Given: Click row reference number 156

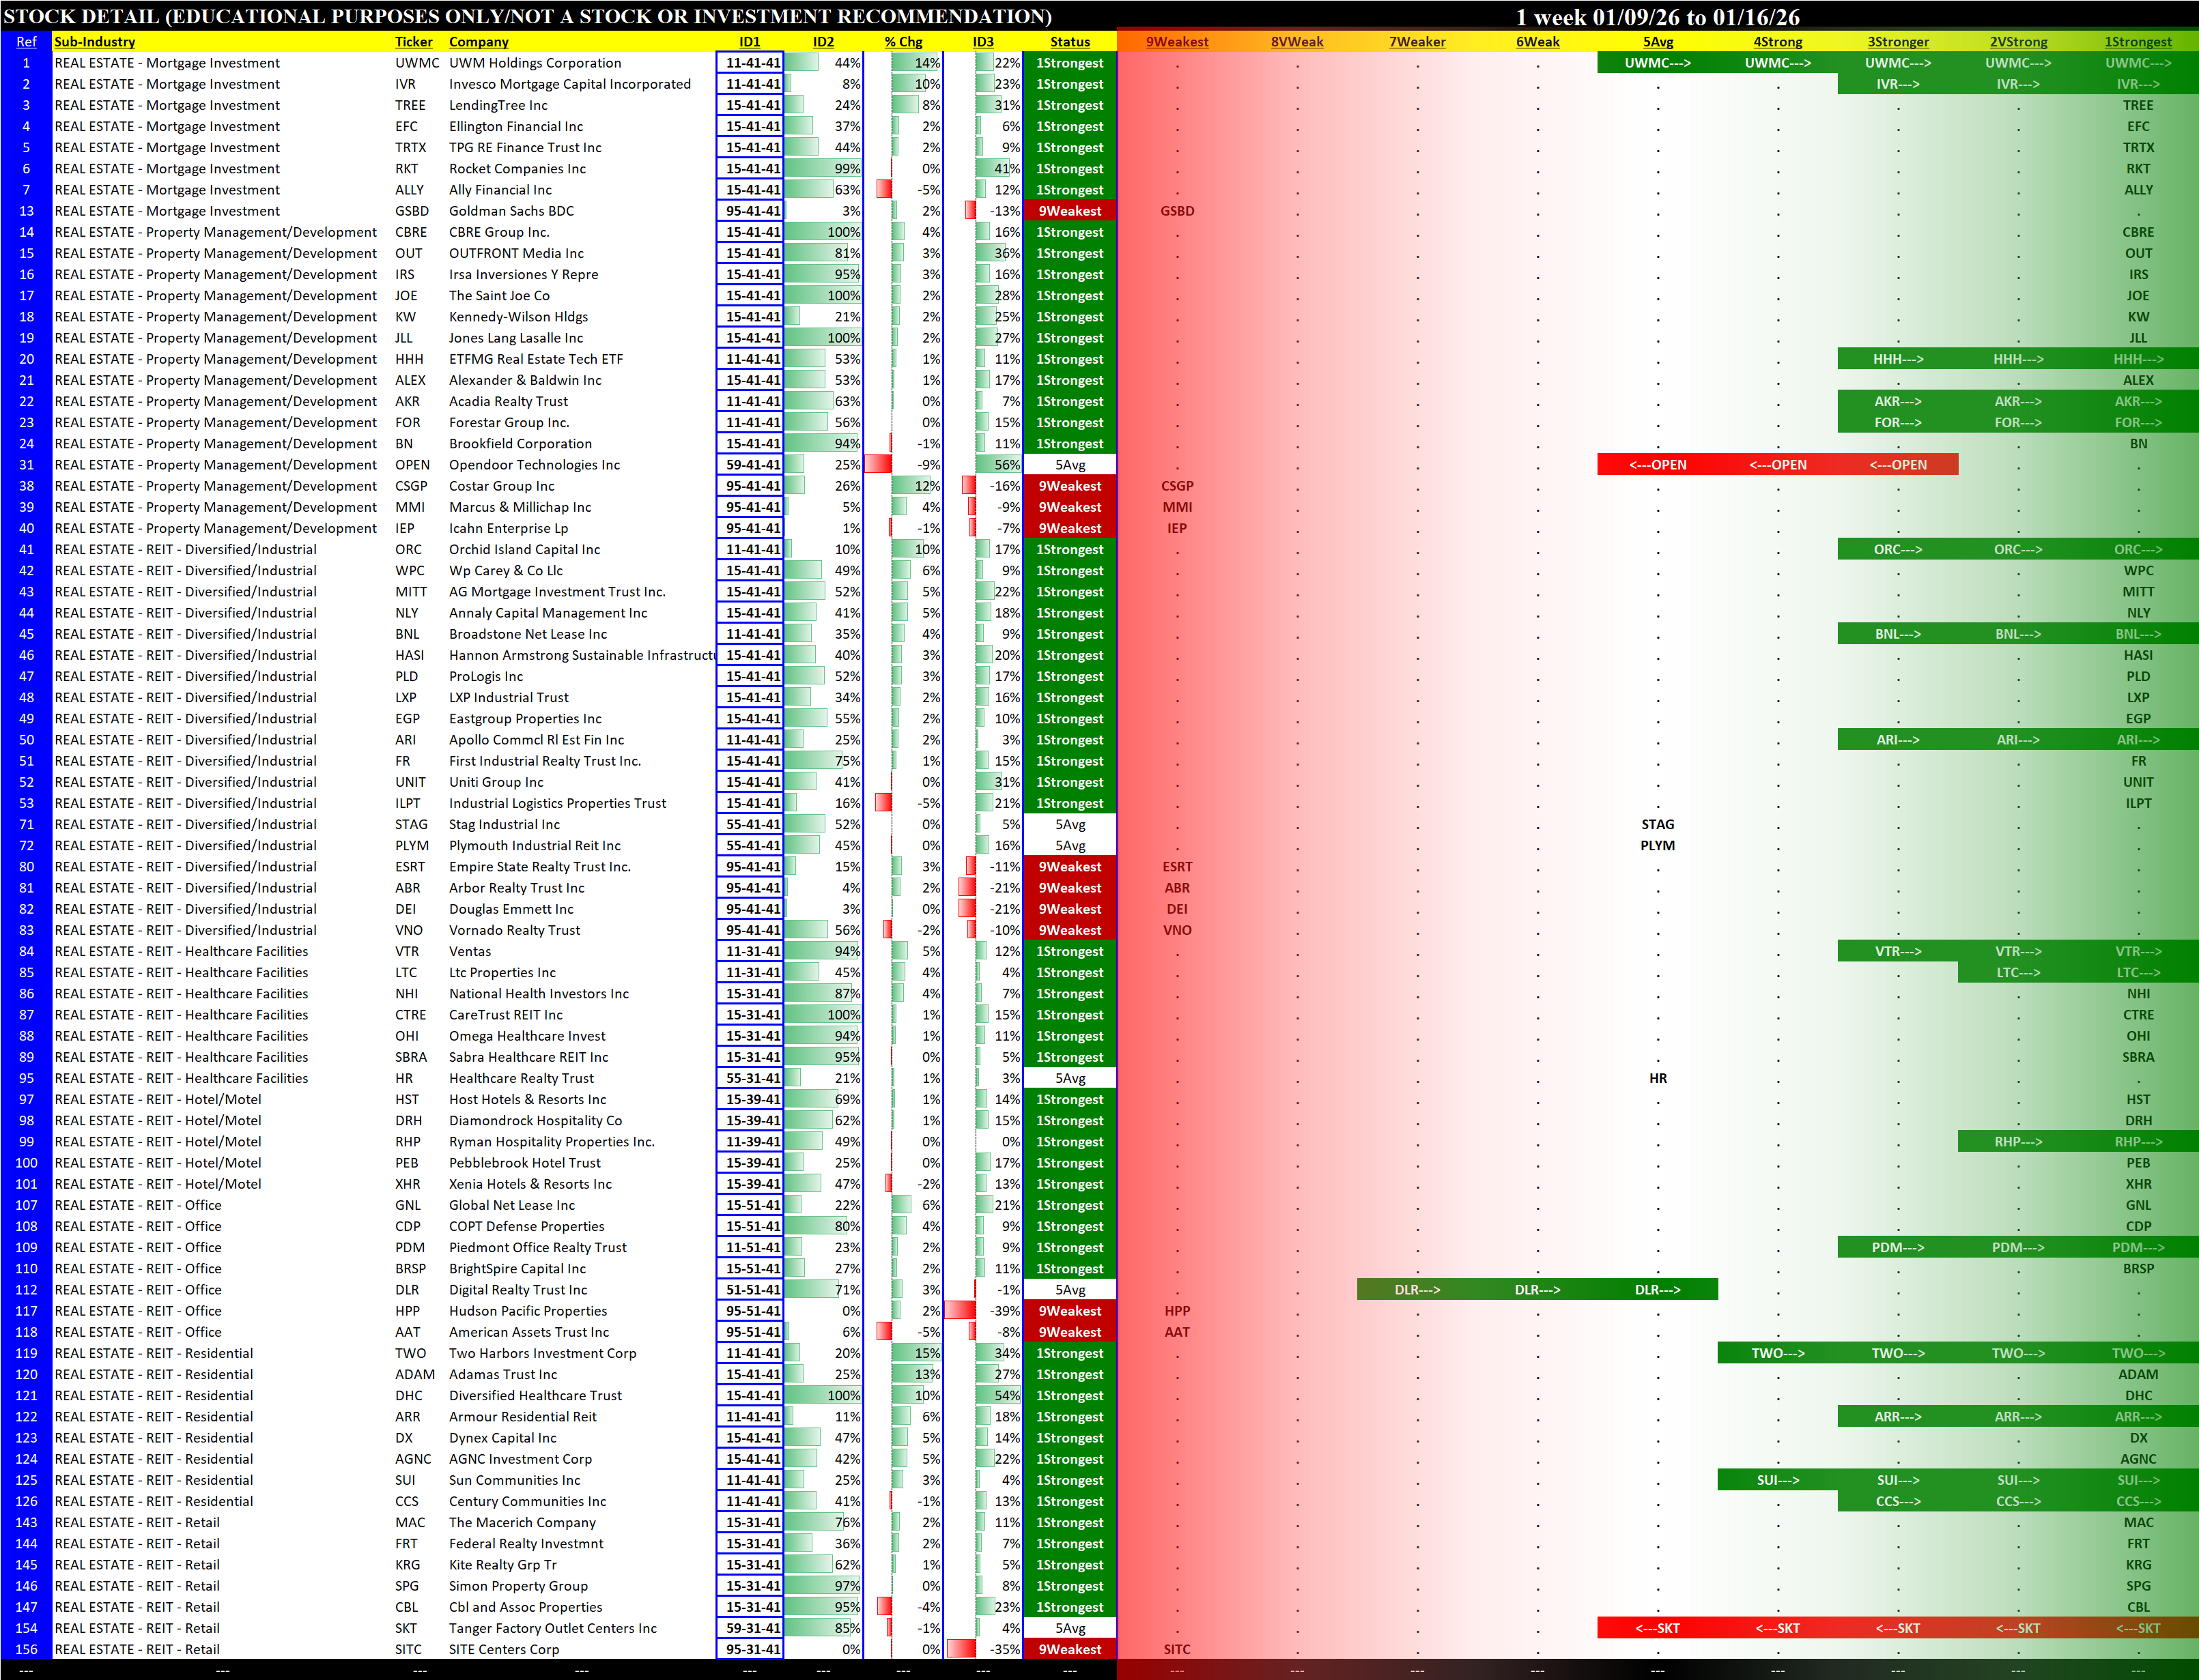Looking at the screenshot, I should tap(26, 1650).
